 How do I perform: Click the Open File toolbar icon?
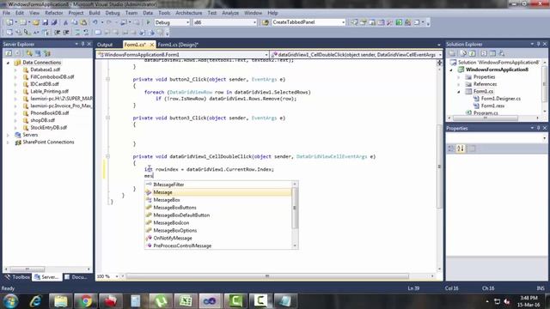(36, 22)
